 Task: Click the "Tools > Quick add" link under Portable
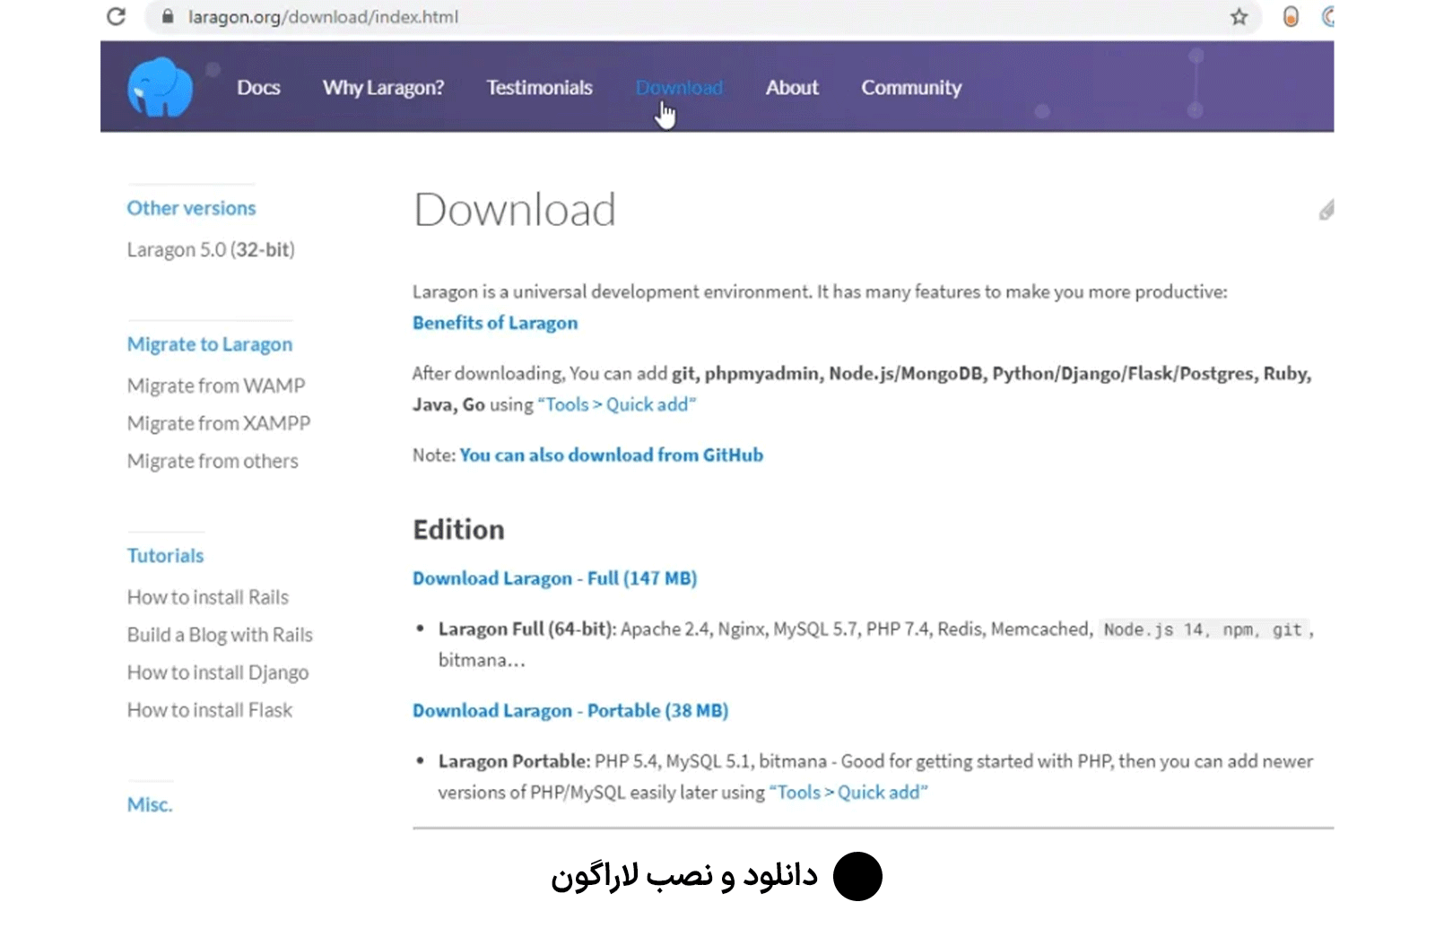point(848,793)
